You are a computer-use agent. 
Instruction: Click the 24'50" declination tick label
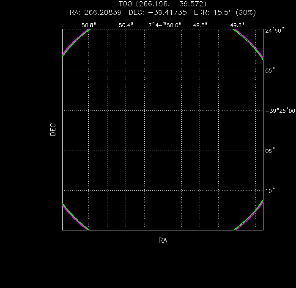[274, 30]
